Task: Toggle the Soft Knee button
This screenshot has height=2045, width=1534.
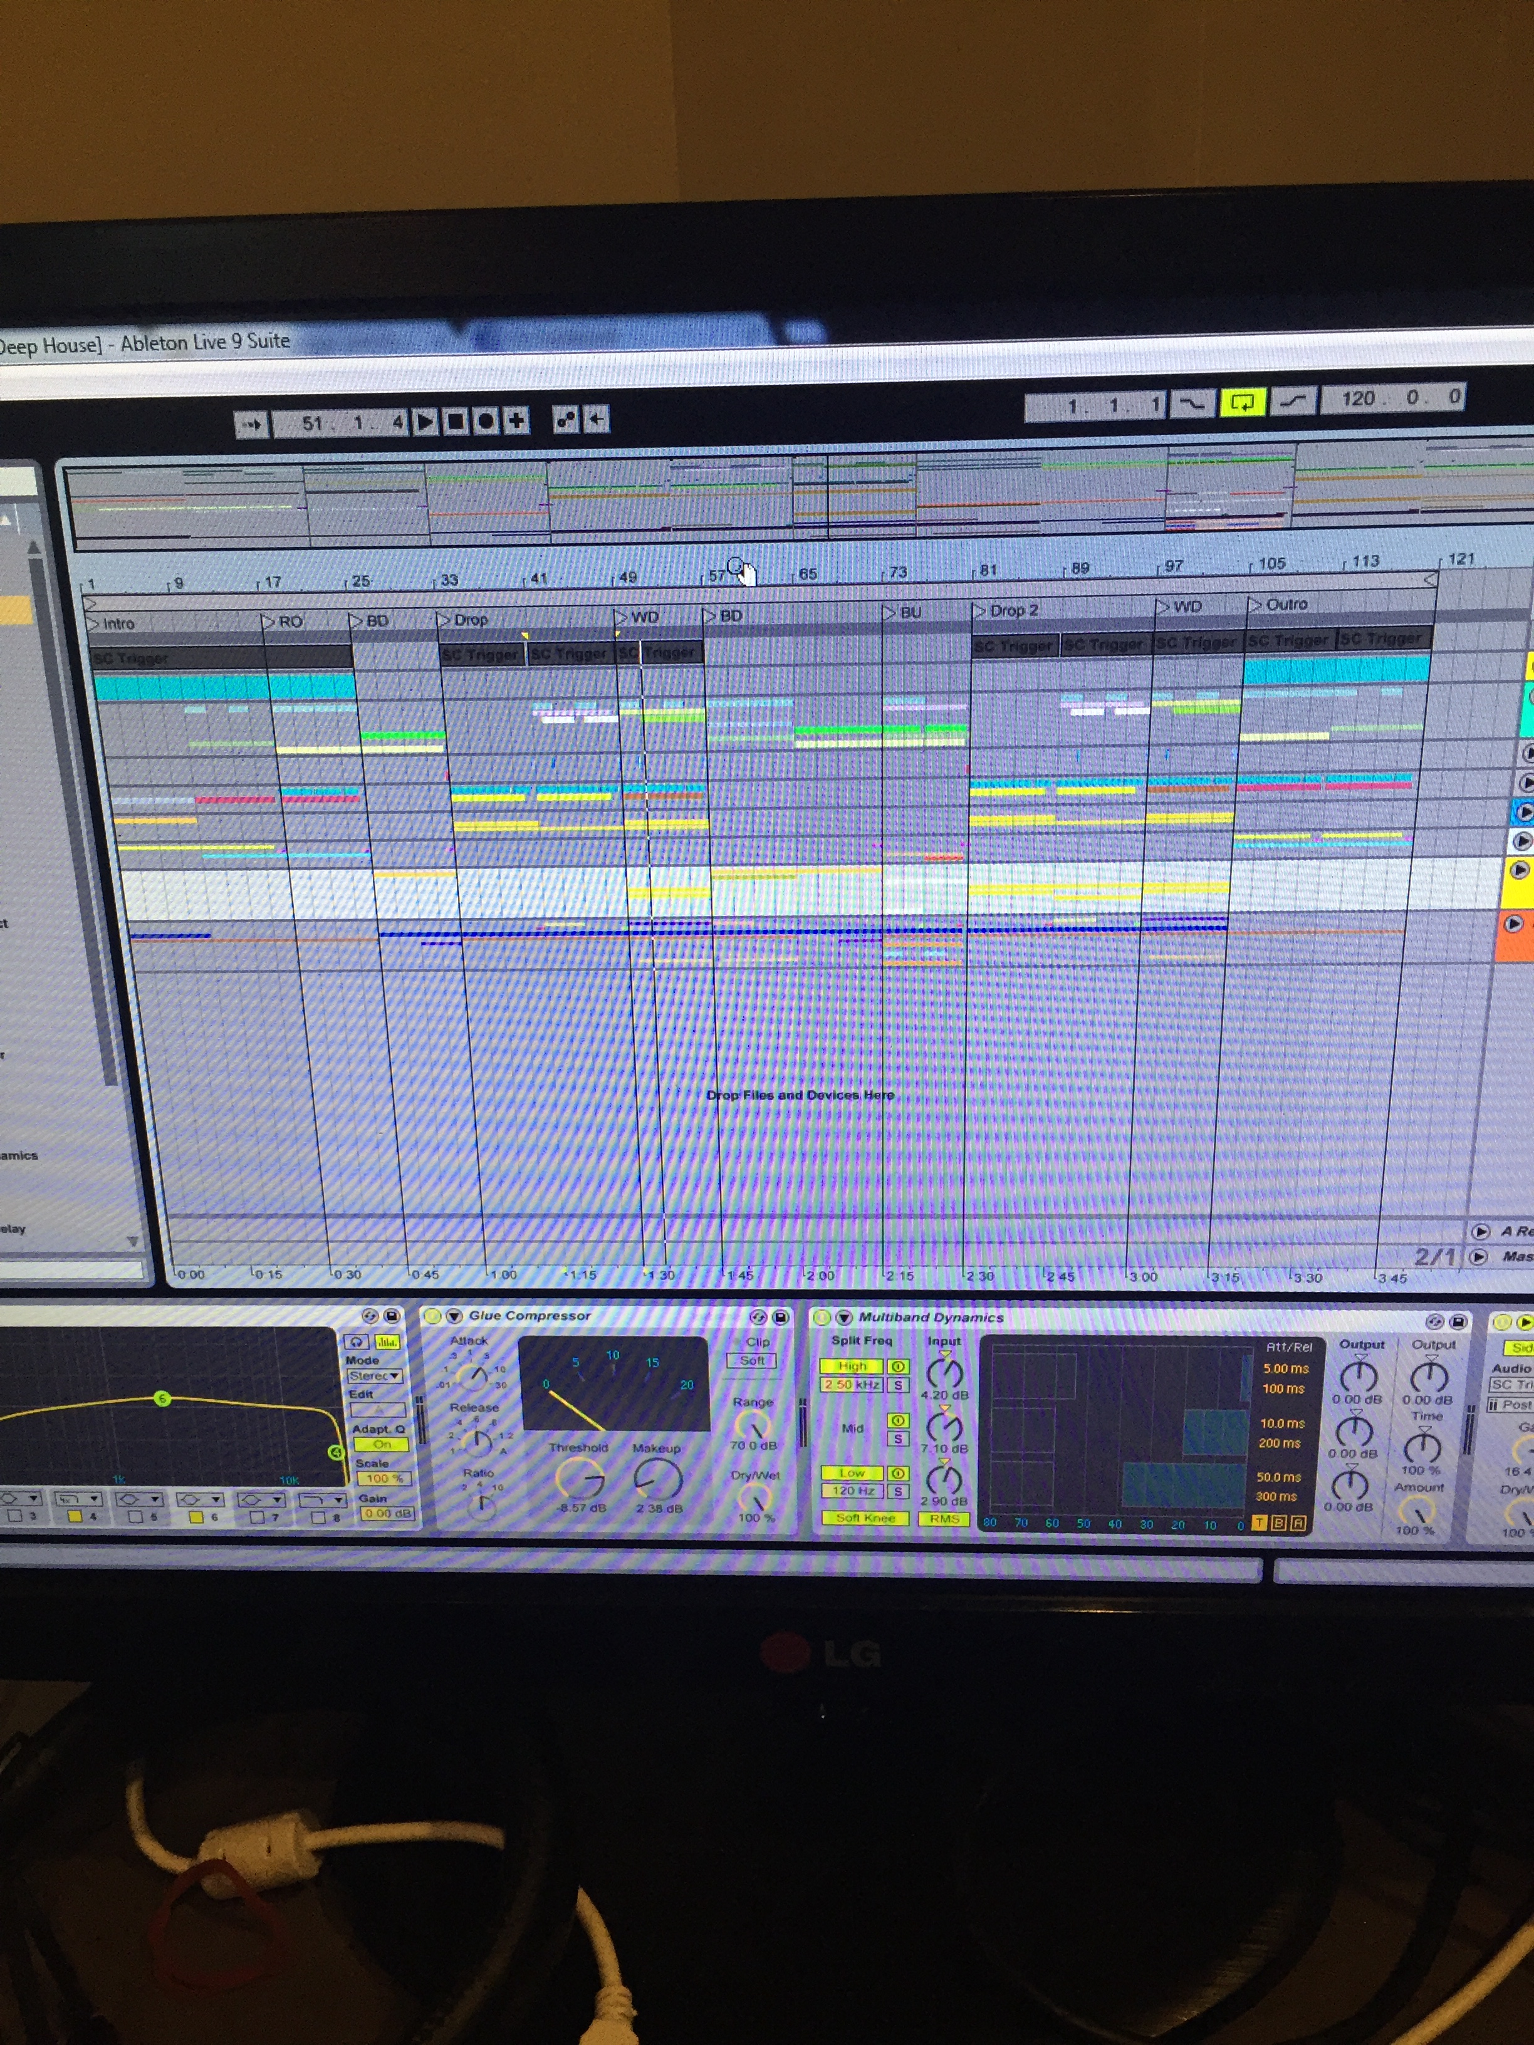Action: (865, 1517)
